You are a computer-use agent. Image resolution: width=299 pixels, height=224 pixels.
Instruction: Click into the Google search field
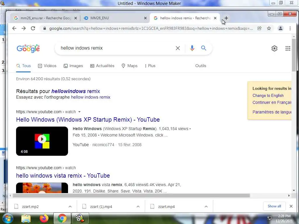(x=116, y=48)
